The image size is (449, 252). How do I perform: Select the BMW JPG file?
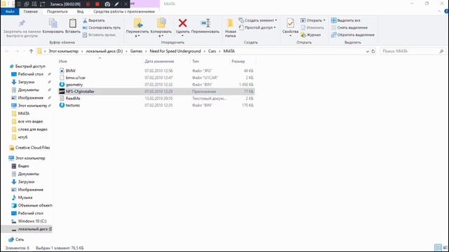156,71
